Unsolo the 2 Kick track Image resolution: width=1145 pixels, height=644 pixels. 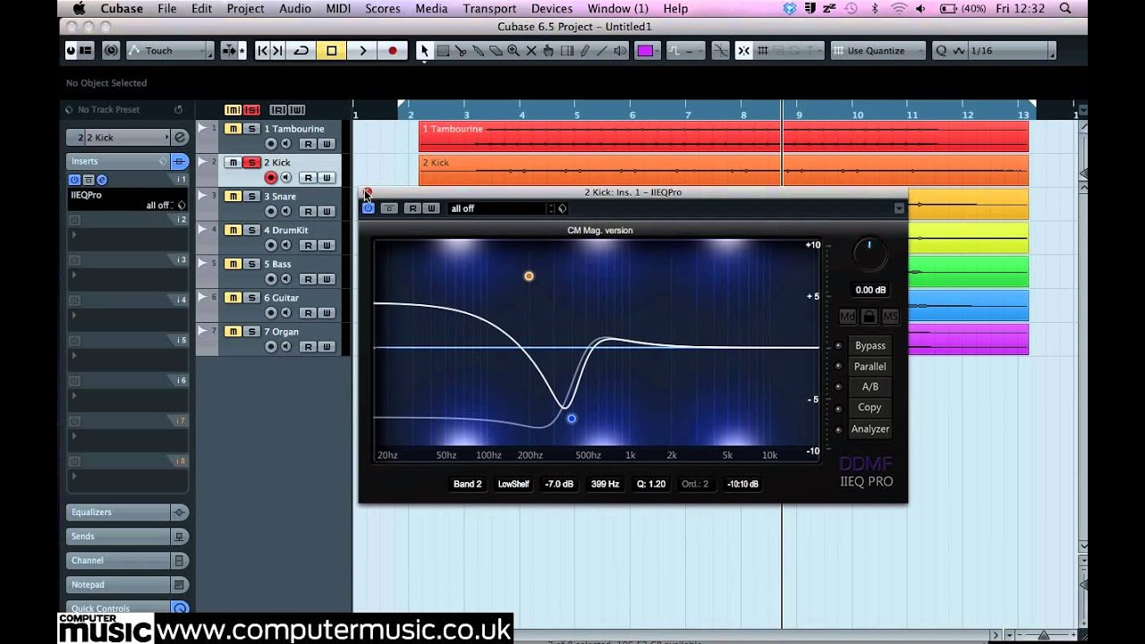[251, 162]
